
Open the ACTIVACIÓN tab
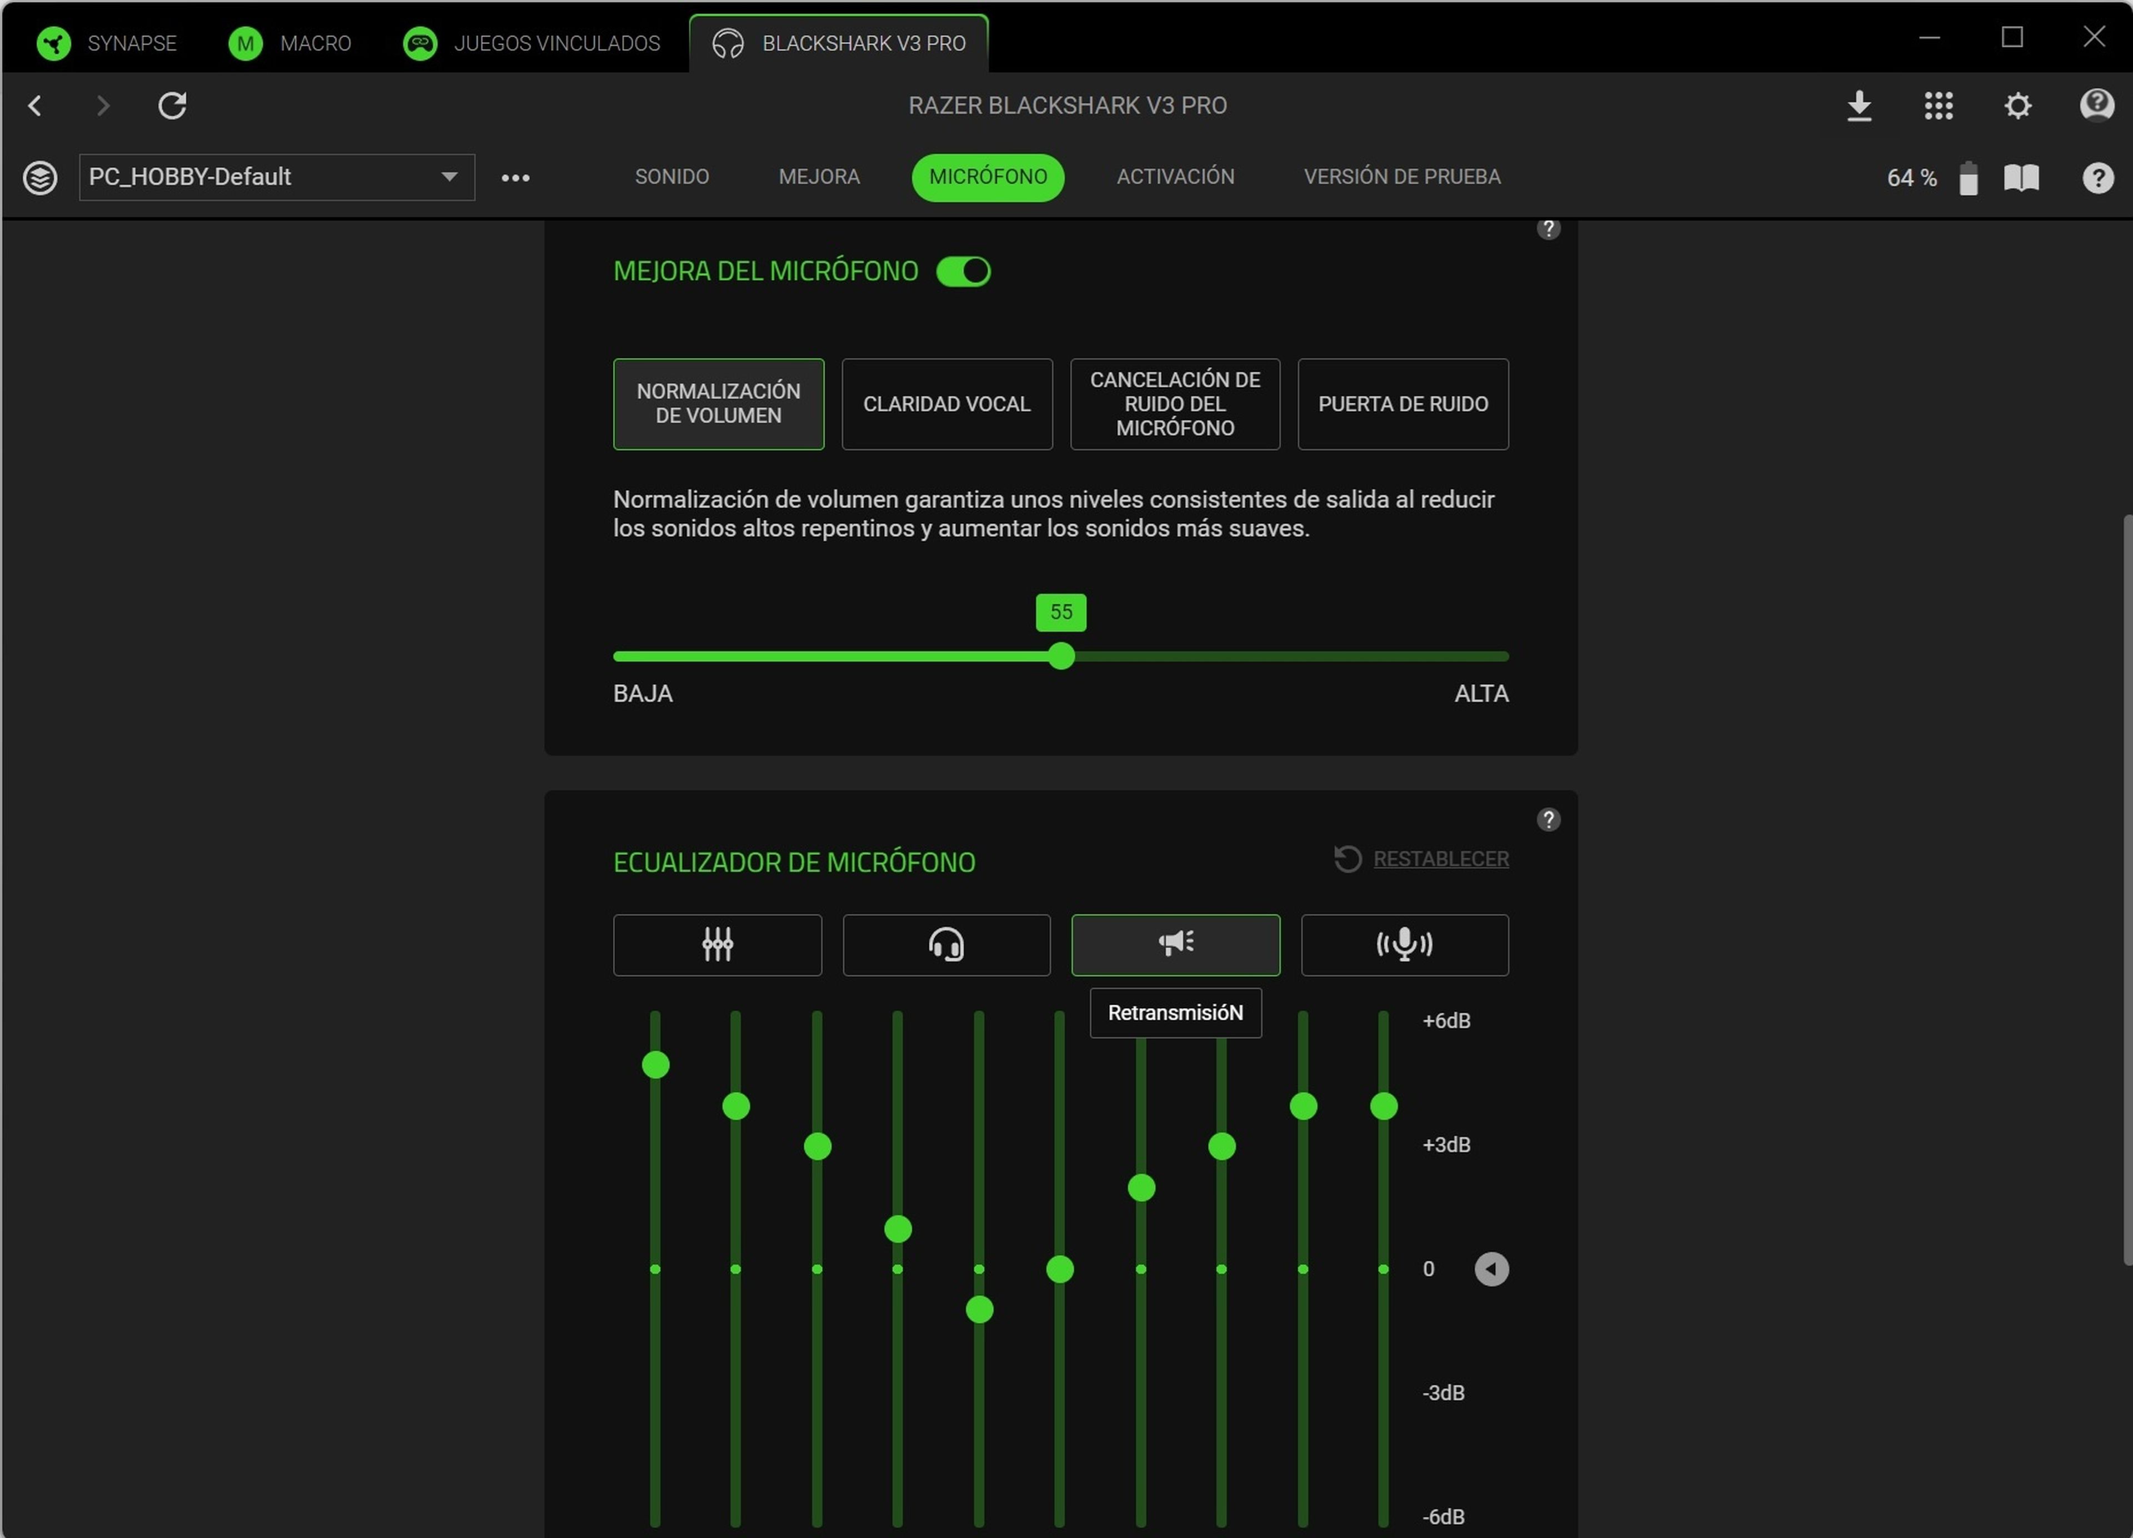tap(1175, 177)
